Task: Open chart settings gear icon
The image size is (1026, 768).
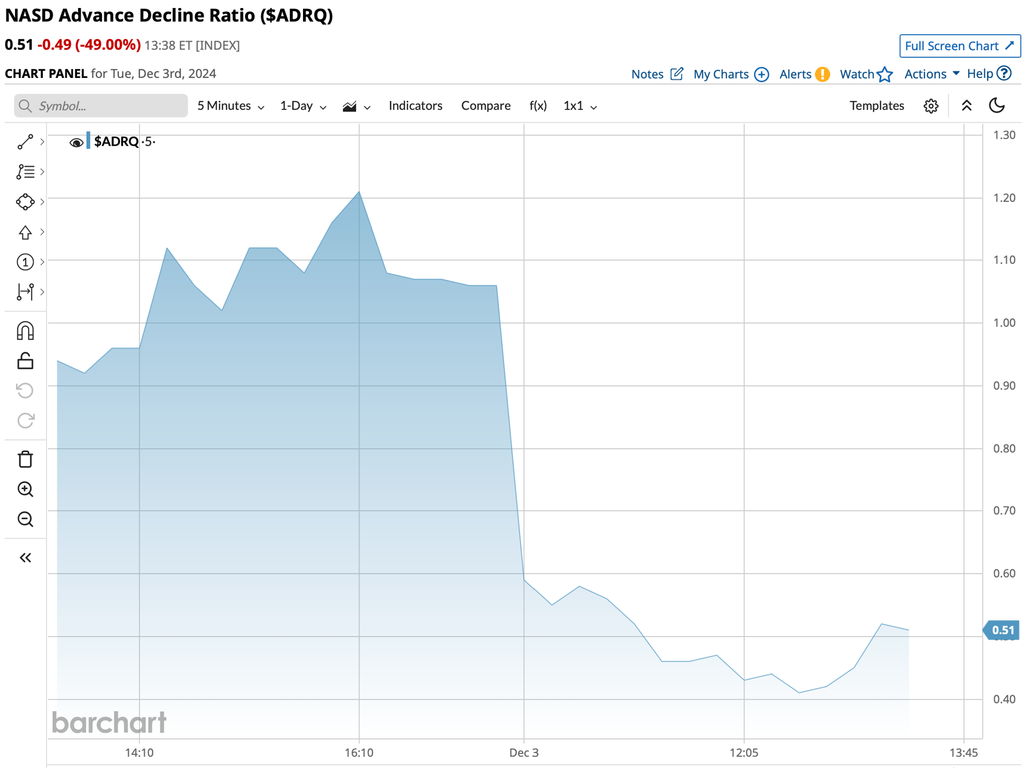Action: pos(931,106)
